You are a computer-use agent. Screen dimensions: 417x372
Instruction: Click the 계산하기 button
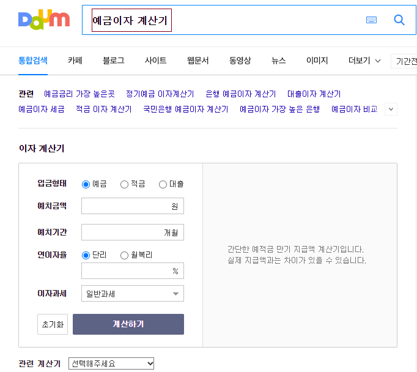128,324
